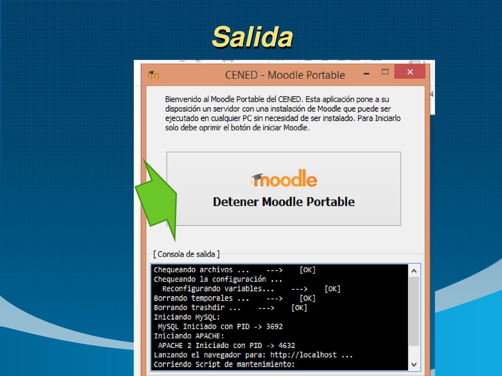Click the 'Bienvenido al Moodle Portable' welcome text
The image size is (502, 376).
click(283, 114)
